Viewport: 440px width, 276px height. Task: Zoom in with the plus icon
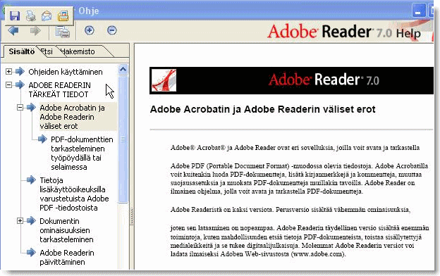(90, 30)
